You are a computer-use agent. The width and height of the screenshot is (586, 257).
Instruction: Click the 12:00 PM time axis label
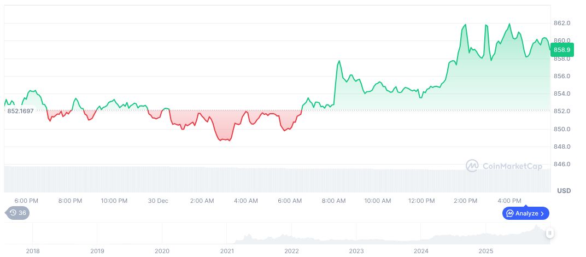[421, 201]
